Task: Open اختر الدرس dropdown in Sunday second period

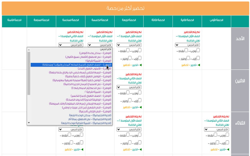Action: (x=187, y=45)
